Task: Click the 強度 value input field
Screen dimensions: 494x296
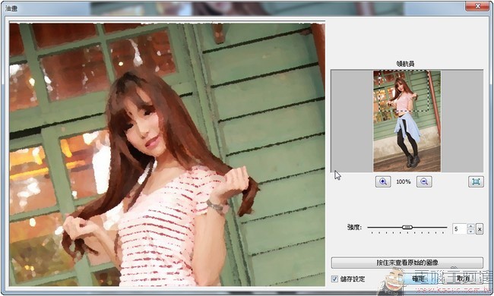Action: click(459, 229)
